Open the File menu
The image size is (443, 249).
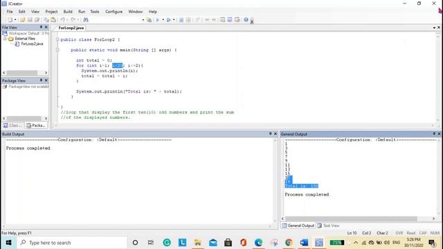(x=10, y=12)
